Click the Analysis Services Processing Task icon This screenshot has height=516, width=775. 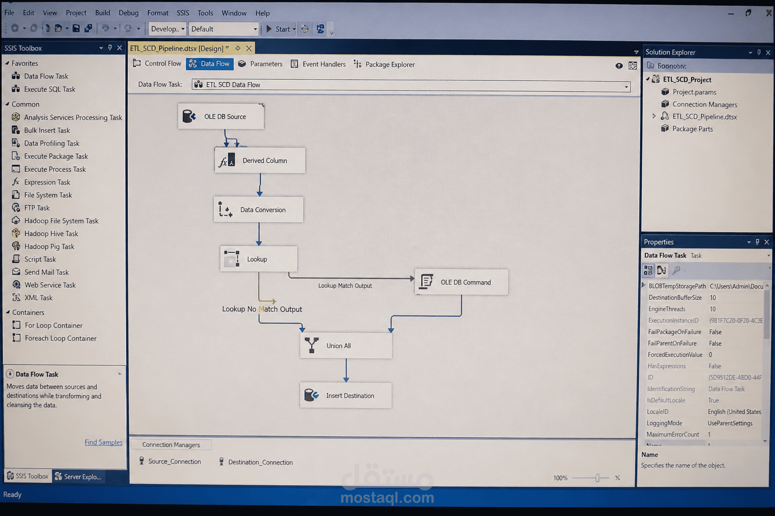pos(16,117)
